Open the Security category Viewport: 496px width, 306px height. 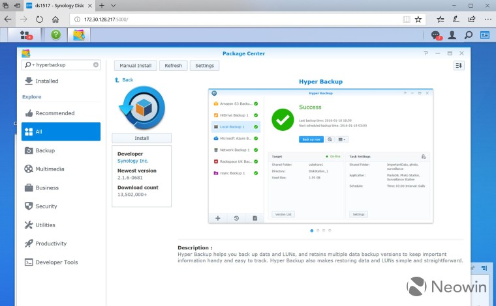[x=61, y=206]
